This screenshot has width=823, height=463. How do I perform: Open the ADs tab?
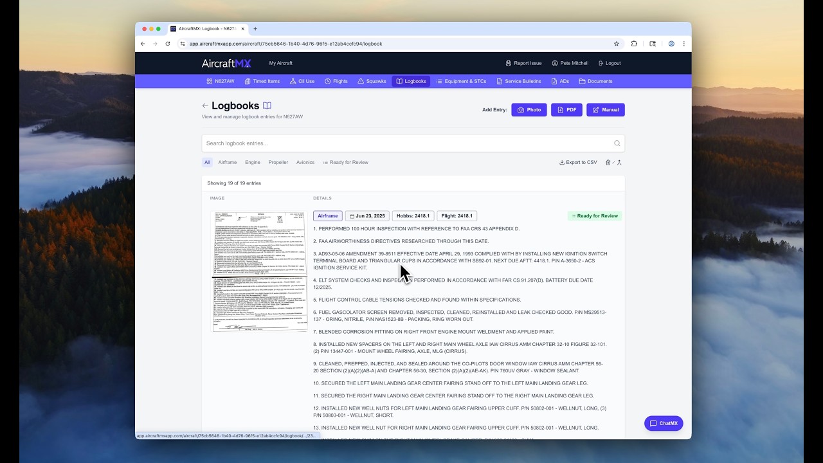(560, 81)
